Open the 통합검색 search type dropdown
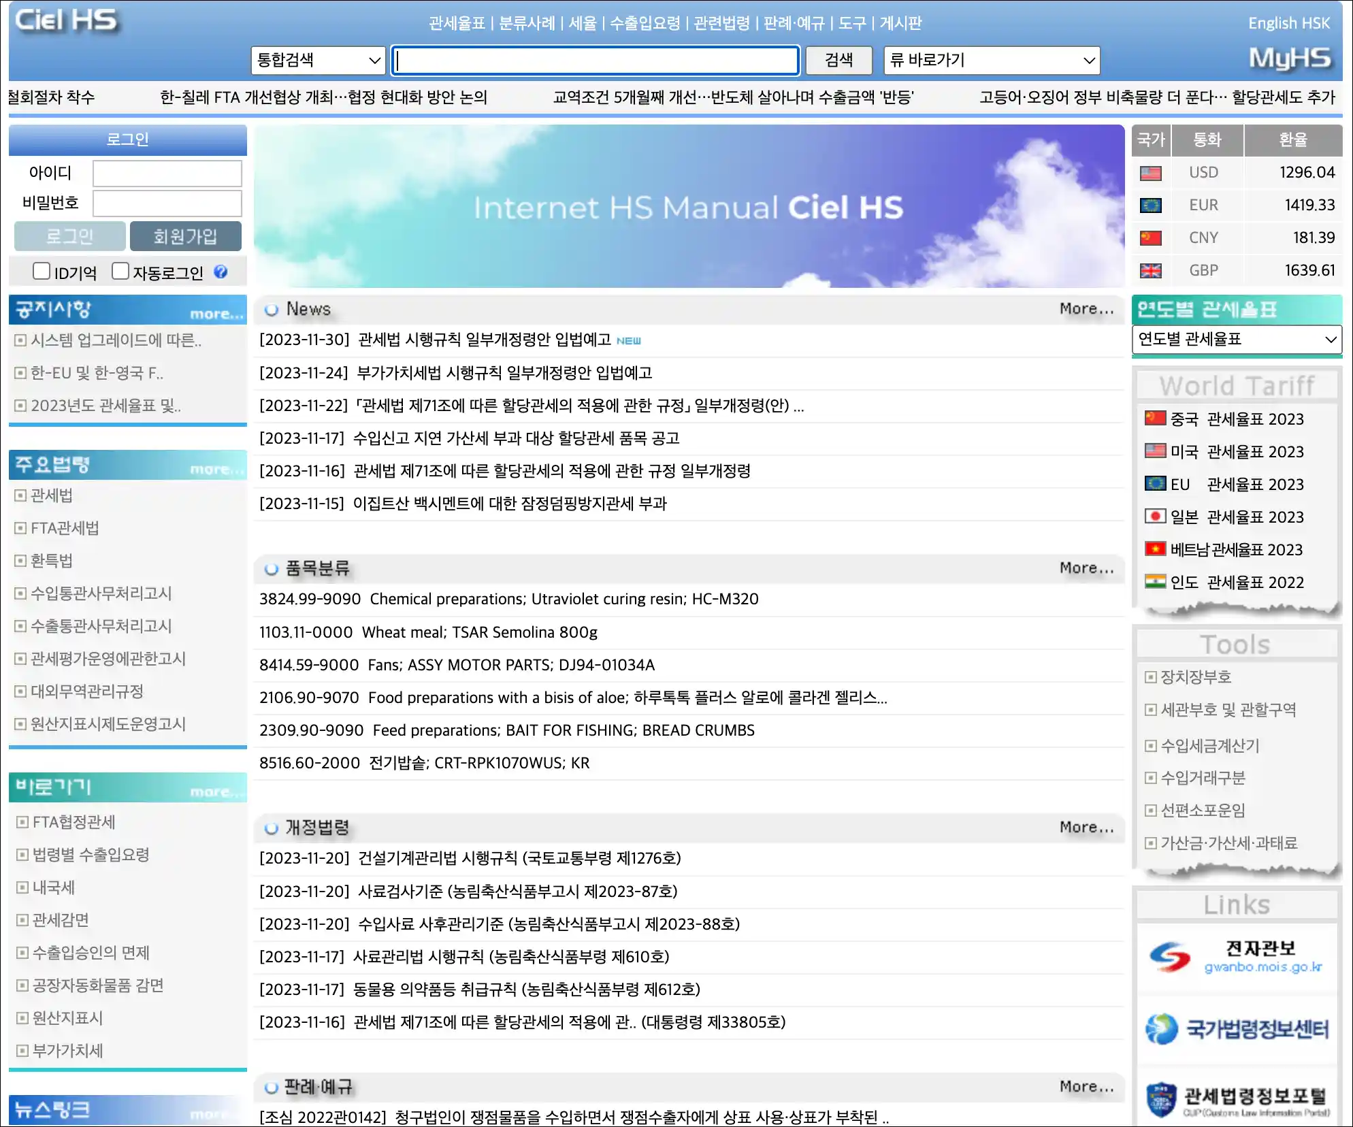 point(318,60)
